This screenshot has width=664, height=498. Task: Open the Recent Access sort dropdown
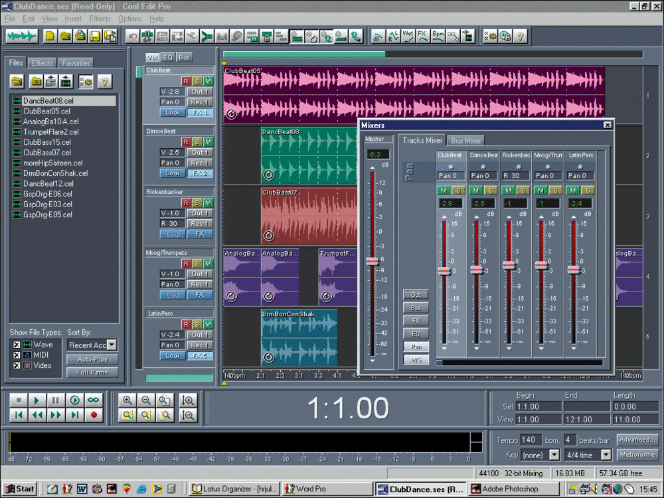pyautogui.click(x=110, y=345)
